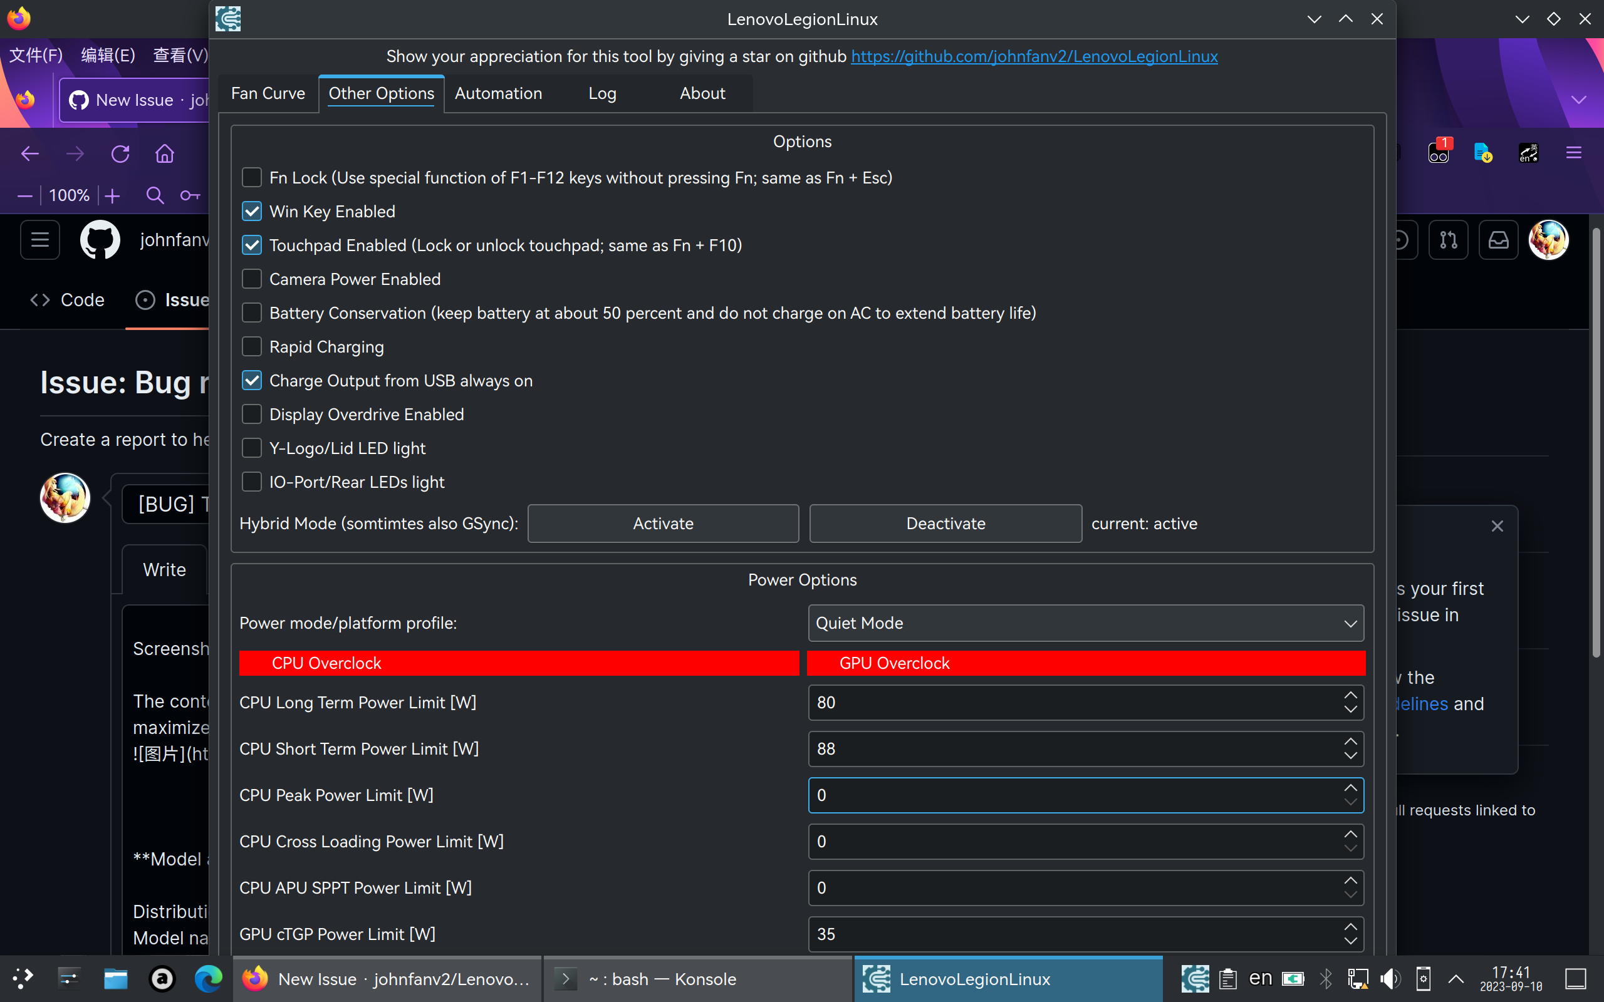Uncheck Charge Output from USB always on
The image size is (1604, 1002).
pos(252,380)
